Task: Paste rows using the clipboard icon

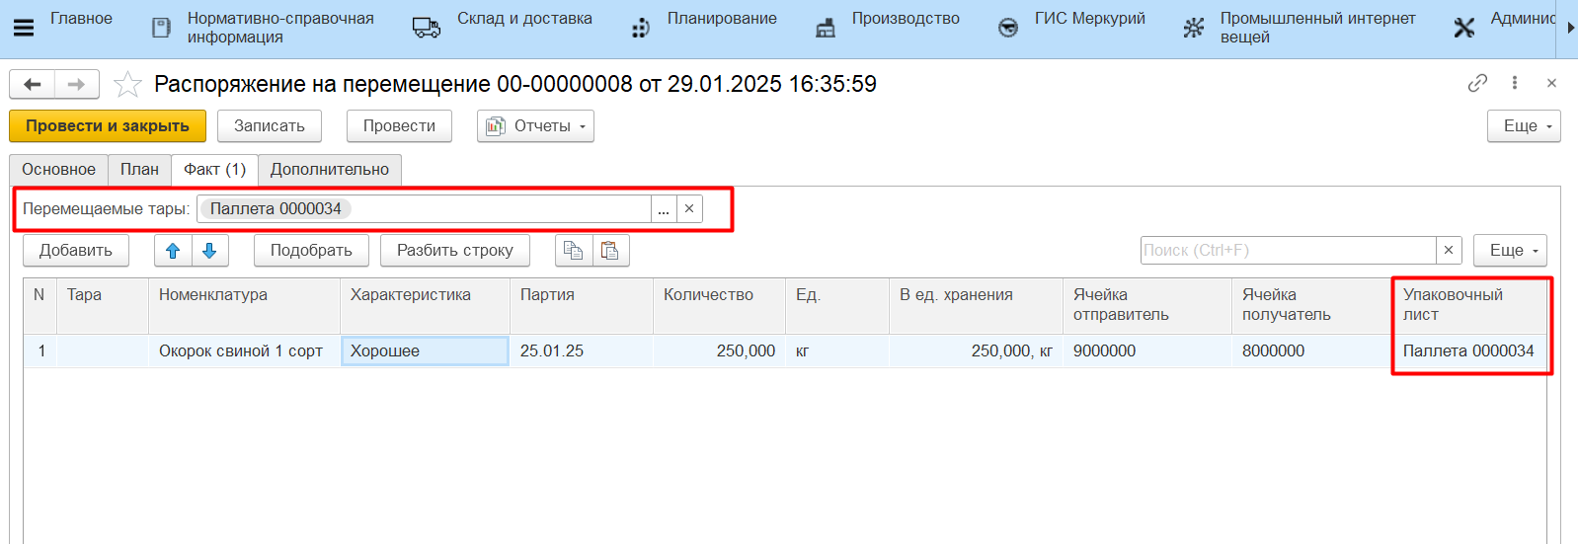Action: (x=610, y=251)
